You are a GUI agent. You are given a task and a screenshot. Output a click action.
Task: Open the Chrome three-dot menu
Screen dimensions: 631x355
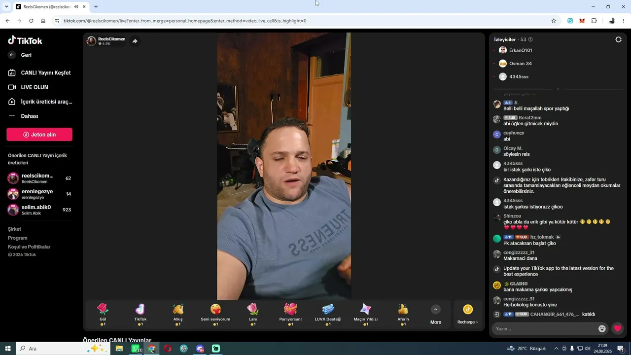(624, 21)
